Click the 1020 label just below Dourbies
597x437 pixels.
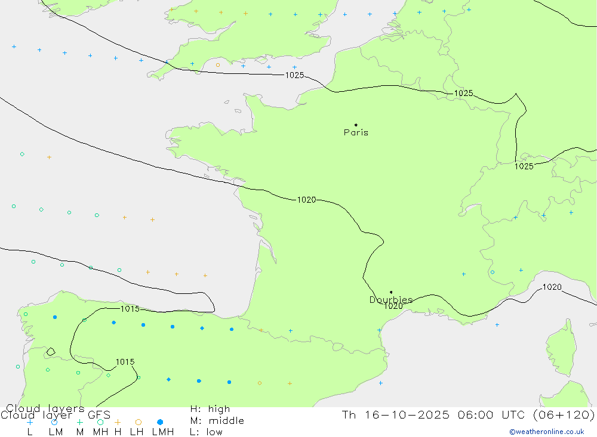tap(393, 306)
